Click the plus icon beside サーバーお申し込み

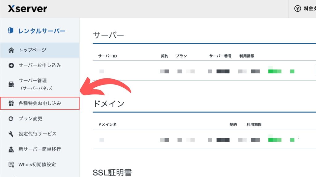click(11, 65)
